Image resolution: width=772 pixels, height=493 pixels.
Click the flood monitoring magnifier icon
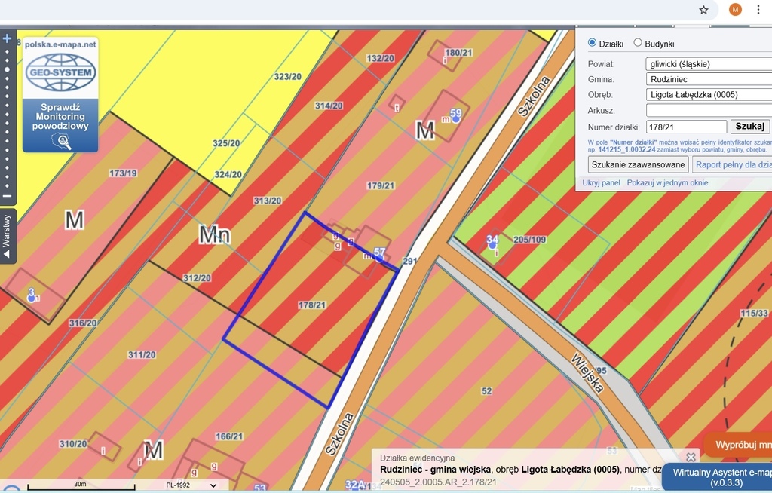61,140
